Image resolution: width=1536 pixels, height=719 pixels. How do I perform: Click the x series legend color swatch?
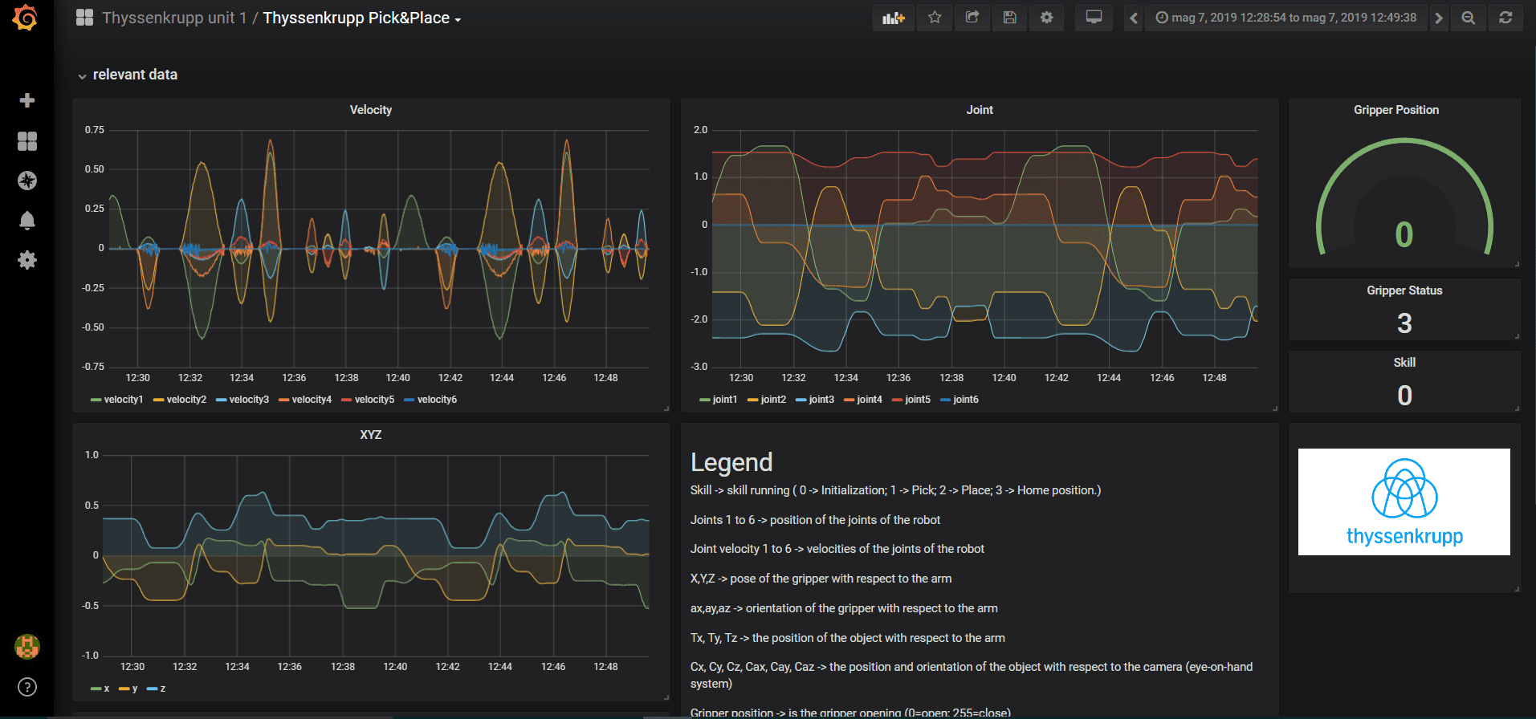[x=96, y=689]
